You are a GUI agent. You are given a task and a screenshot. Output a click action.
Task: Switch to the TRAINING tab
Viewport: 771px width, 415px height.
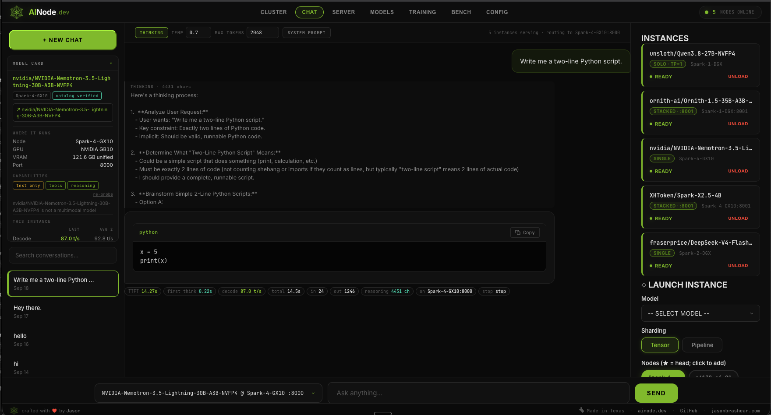(x=422, y=12)
